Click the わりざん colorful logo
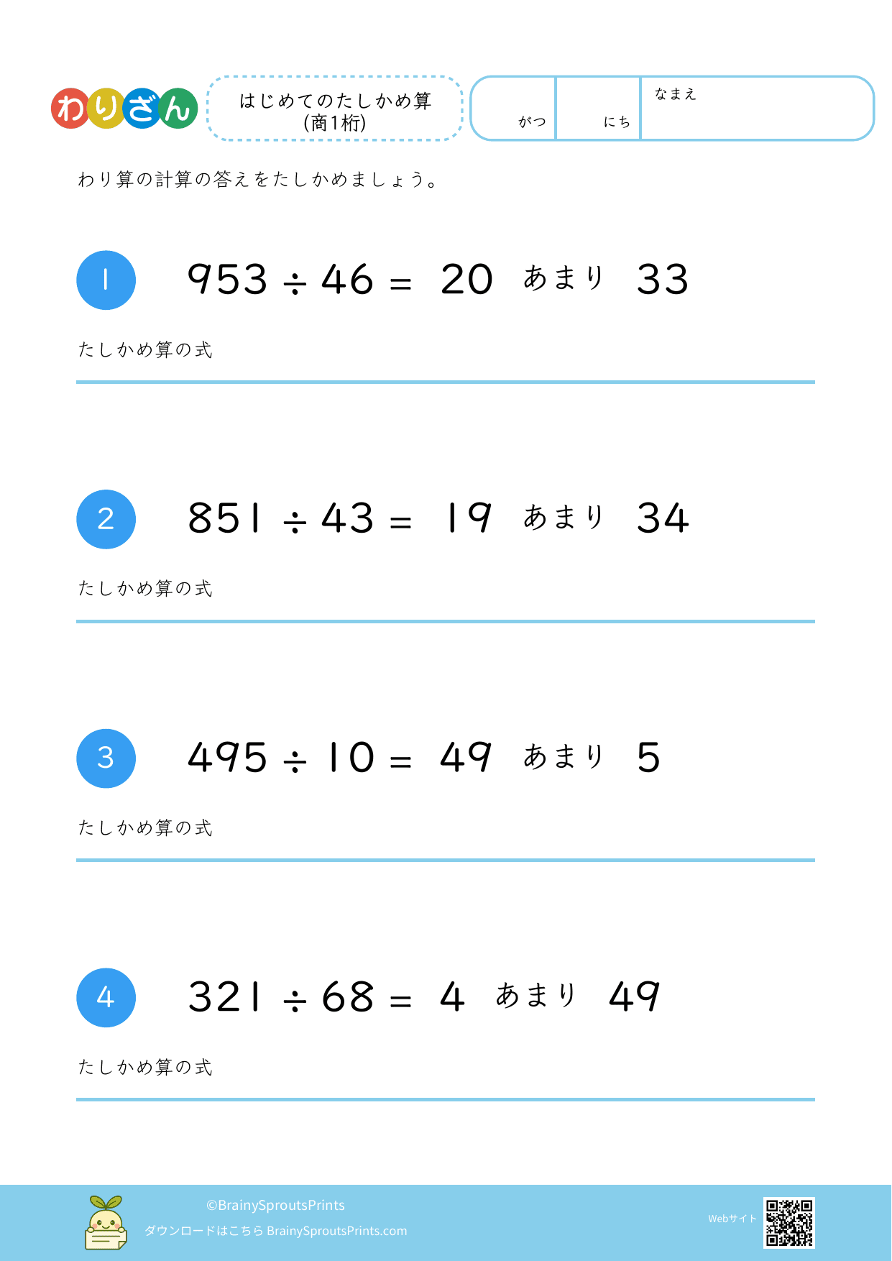Screen dimensions: 892x1261 (x=124, y=109)
